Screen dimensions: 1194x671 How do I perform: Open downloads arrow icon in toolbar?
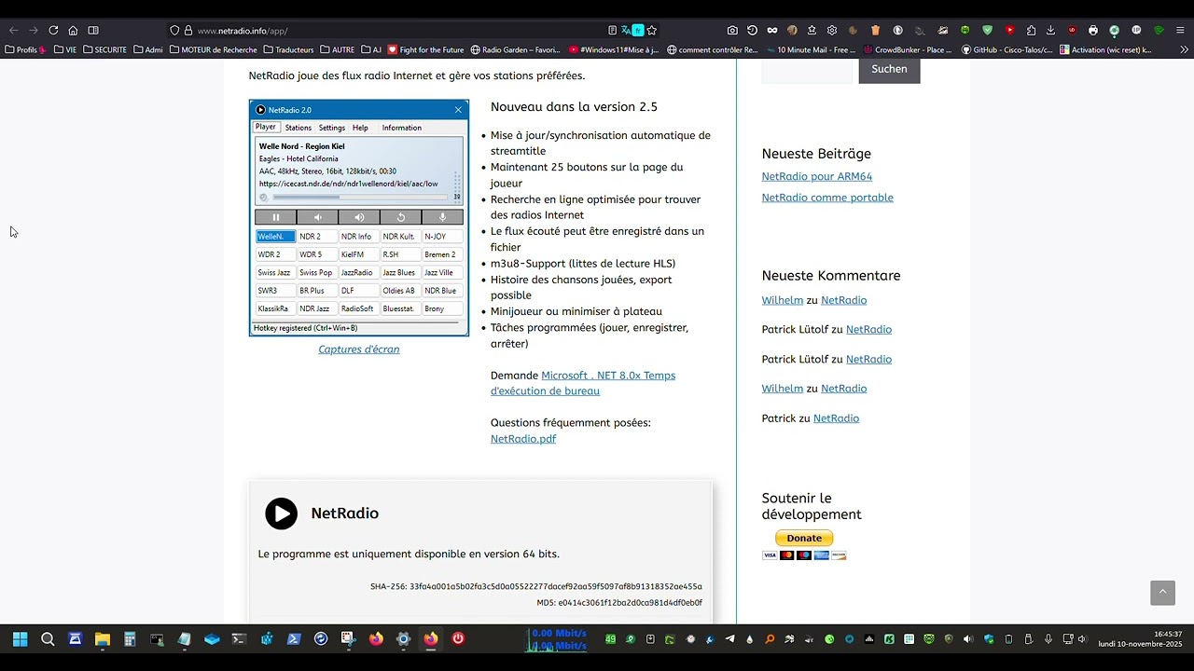coord(1051,30)
